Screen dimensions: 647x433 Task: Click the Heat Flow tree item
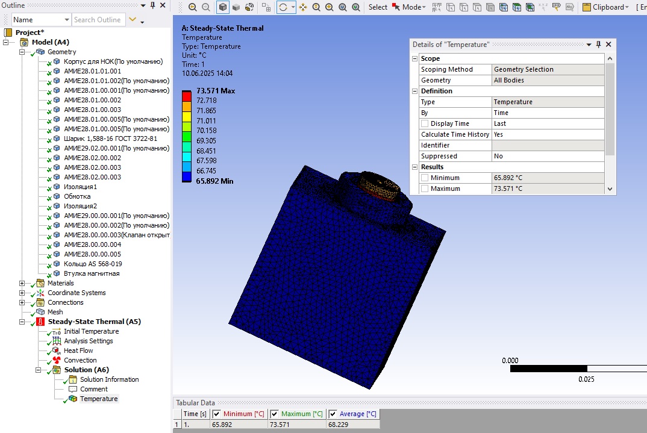78,350
